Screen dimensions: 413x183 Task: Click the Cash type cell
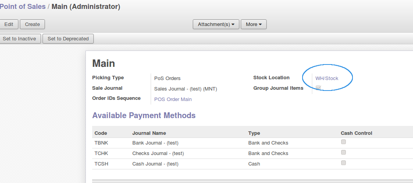tap(254, 164)
